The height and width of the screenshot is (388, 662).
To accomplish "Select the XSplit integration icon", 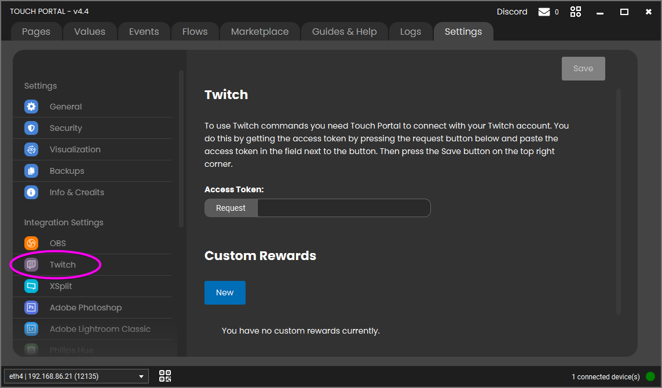I will [31, 286].
